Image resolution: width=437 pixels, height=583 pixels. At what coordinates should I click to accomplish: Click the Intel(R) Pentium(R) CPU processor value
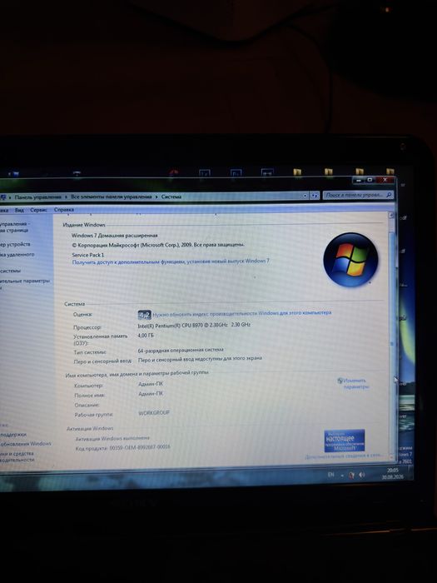[x=194, y=325]
